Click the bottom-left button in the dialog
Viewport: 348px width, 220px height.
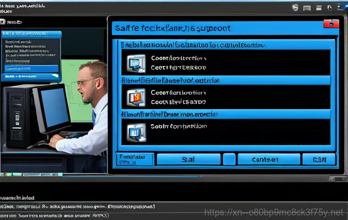click(x=134, y=159)
